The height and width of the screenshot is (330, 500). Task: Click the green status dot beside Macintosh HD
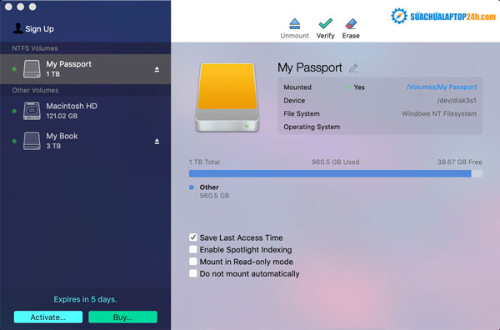tap(14, 111)
